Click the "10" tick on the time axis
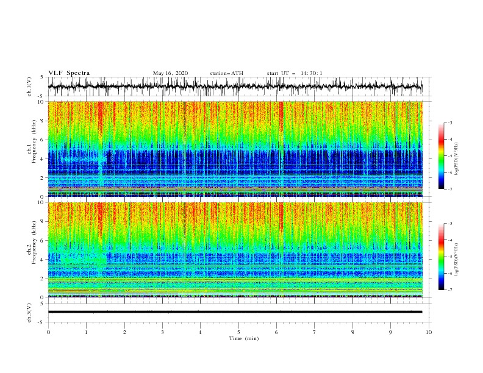This screenshot has height=373, width=483. tap(429, 332)
